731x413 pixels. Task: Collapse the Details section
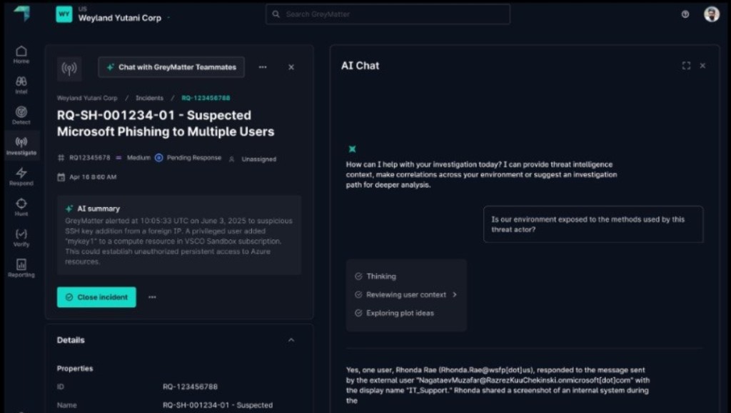coord(291,340)
